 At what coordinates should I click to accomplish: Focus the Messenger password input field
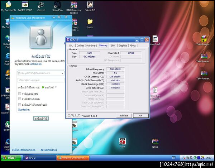pos(41,80)
